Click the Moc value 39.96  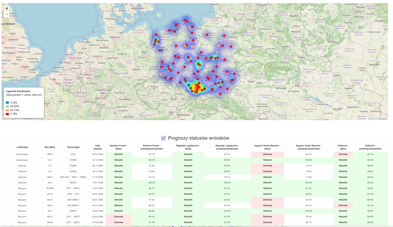pos(50,223)
